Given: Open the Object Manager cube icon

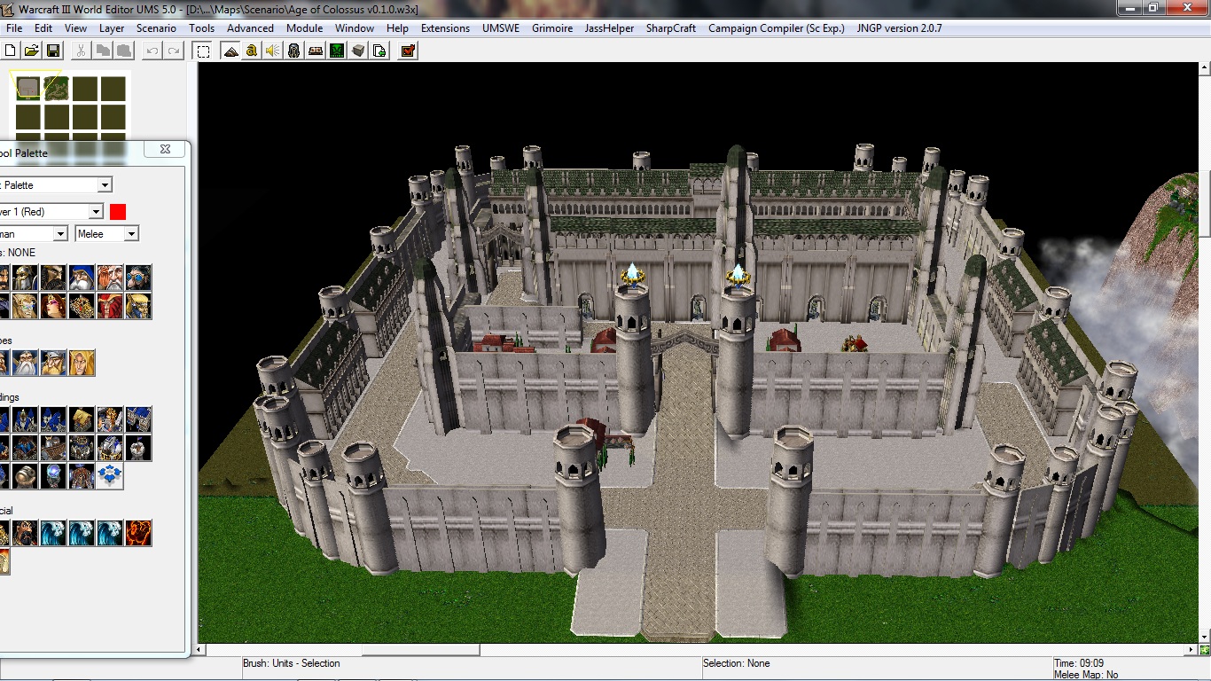Looking at the screenshot, I should coord(358,51).
